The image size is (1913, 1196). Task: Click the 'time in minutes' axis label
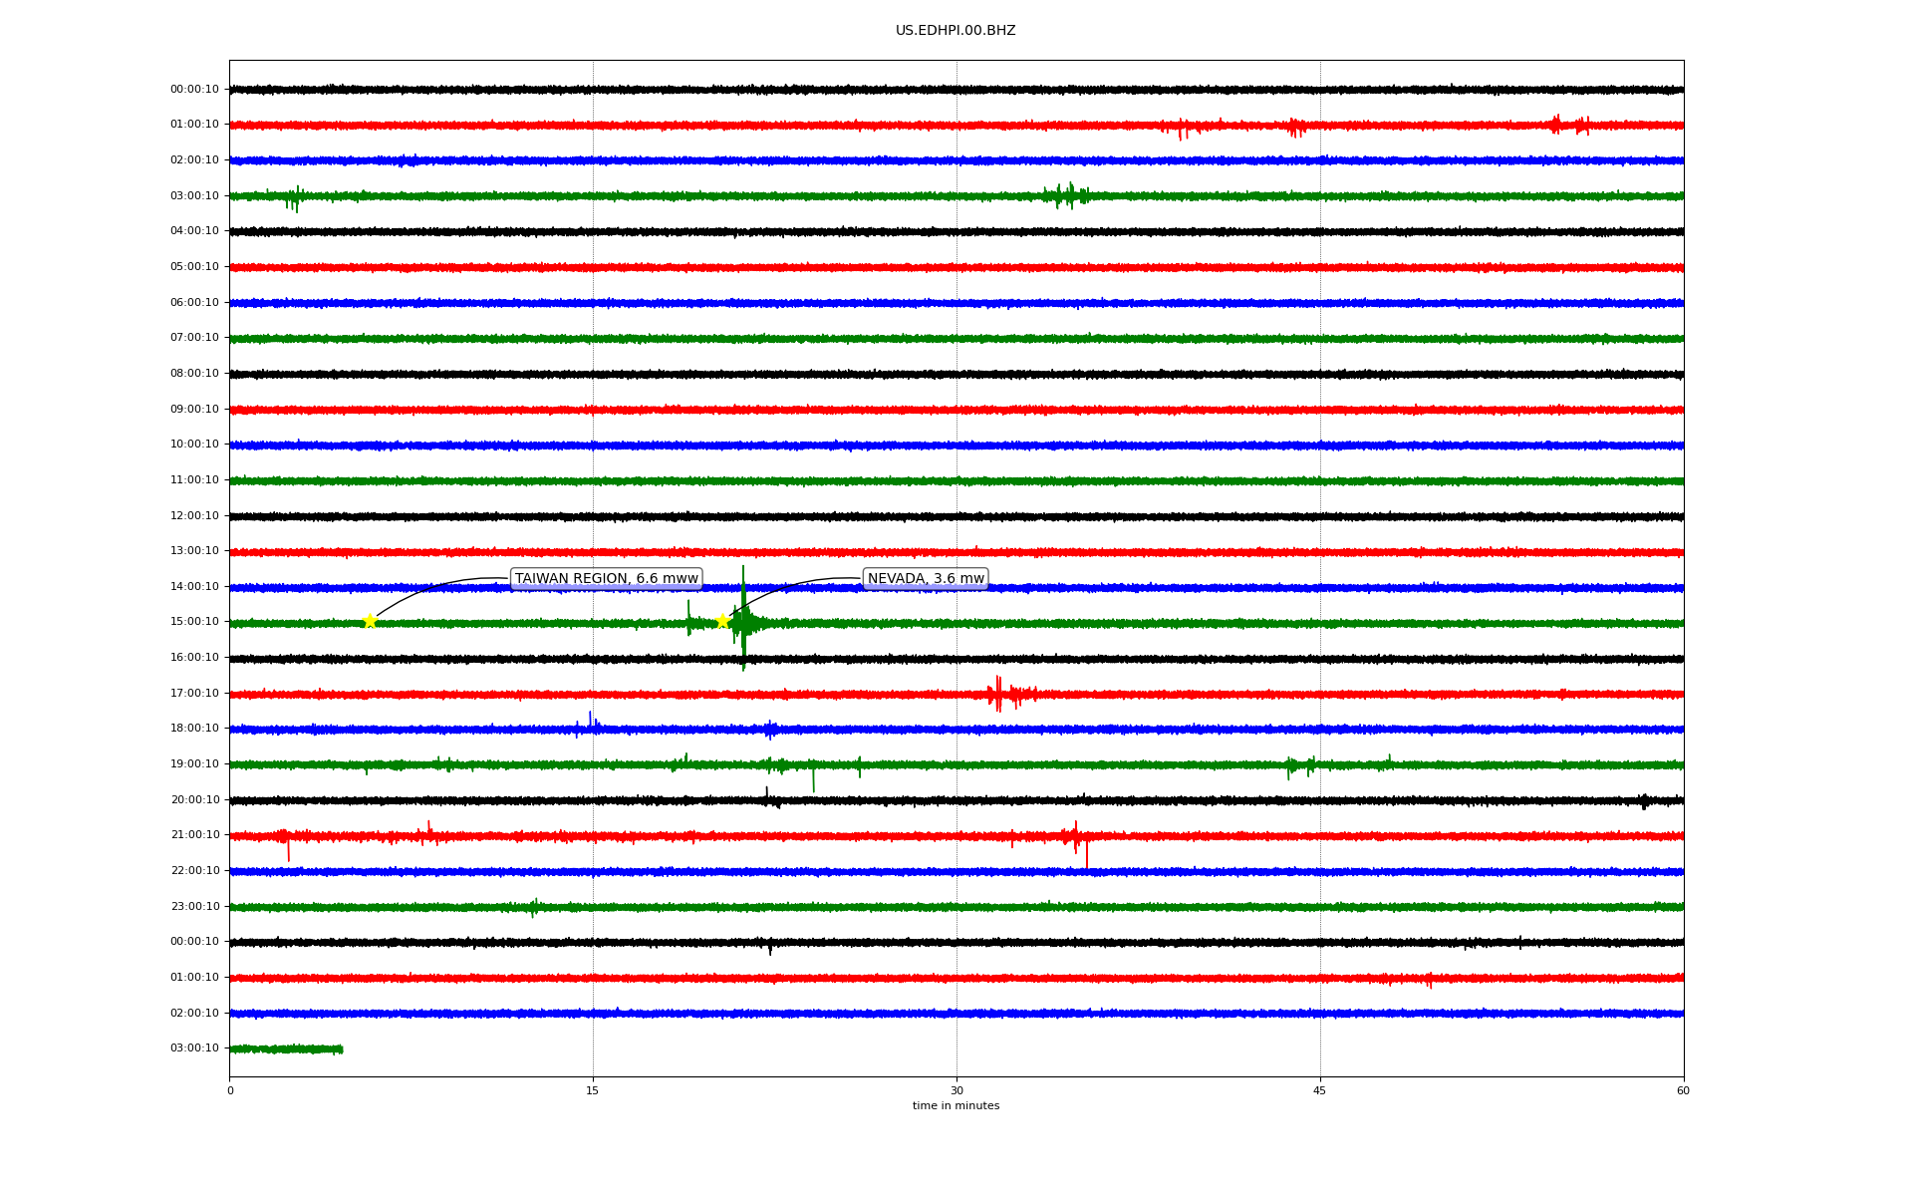click(956, 1106)
